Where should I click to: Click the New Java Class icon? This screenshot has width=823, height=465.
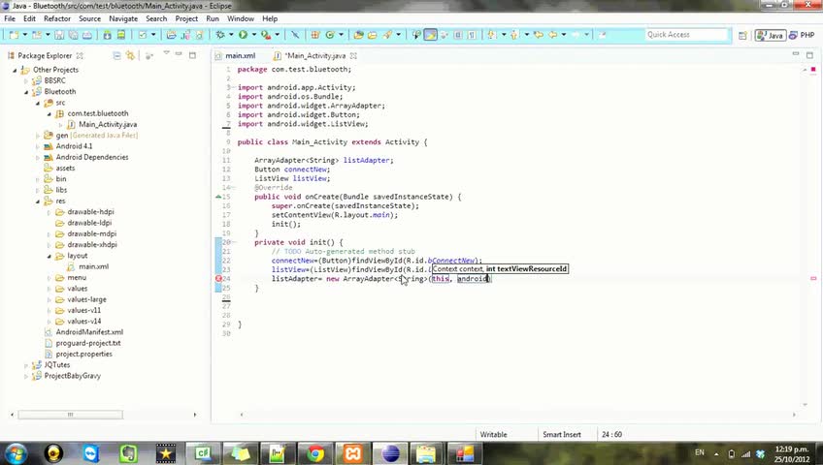click(x=330, y=35)
